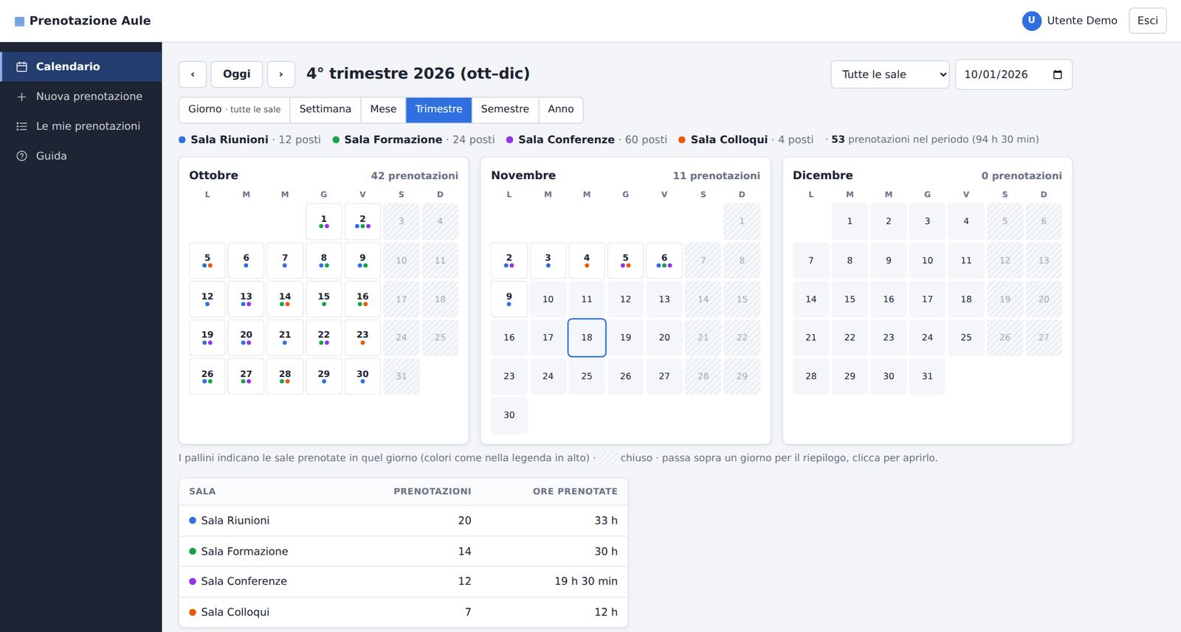
Task: Open November 6 day cell
Action: (664, 260)
